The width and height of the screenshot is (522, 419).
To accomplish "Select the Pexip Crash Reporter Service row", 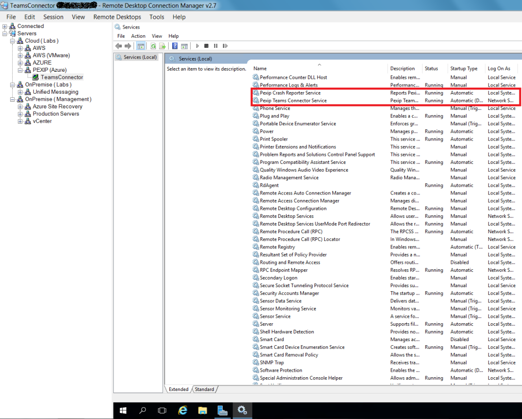I will coord(291,93).
